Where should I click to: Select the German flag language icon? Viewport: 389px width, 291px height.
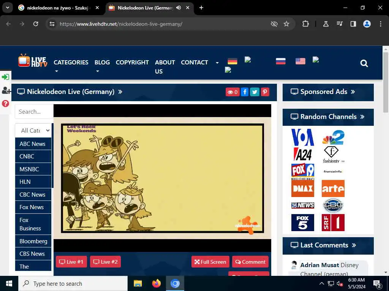pyautogui.click(x=232, y=61)
